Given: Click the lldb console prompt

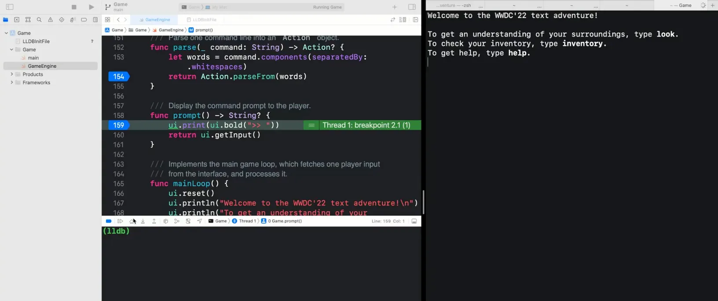Looking at the screenshot, I should click(116, 231).
